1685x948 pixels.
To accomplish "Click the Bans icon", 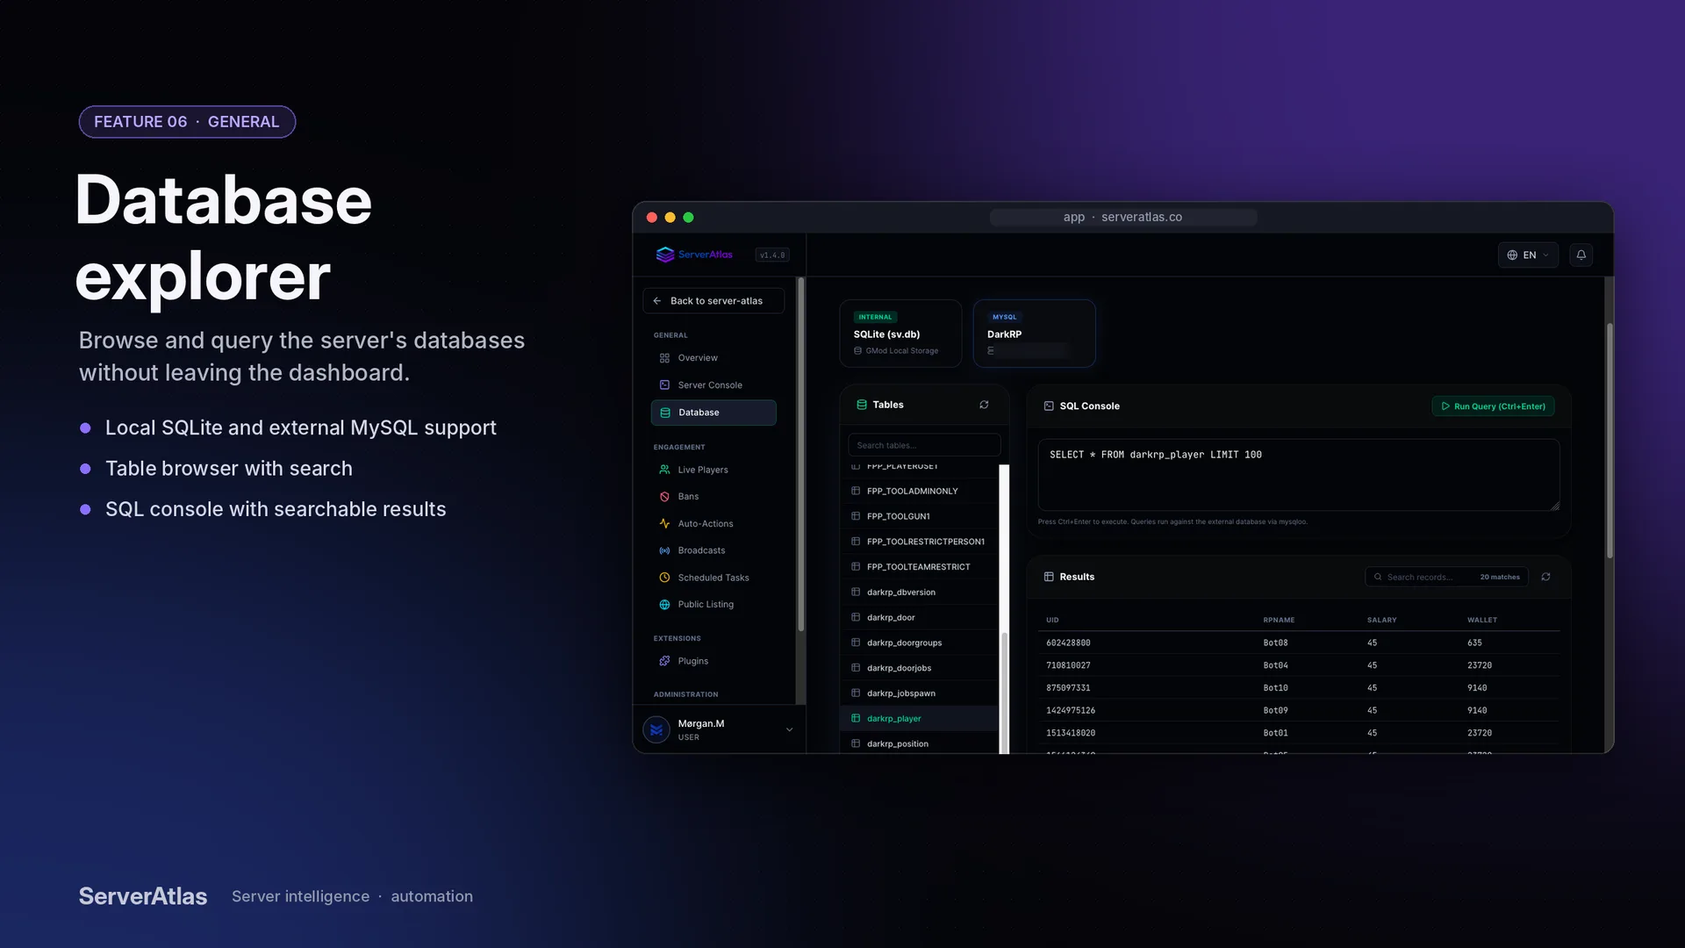I will [x=664, y=497].
